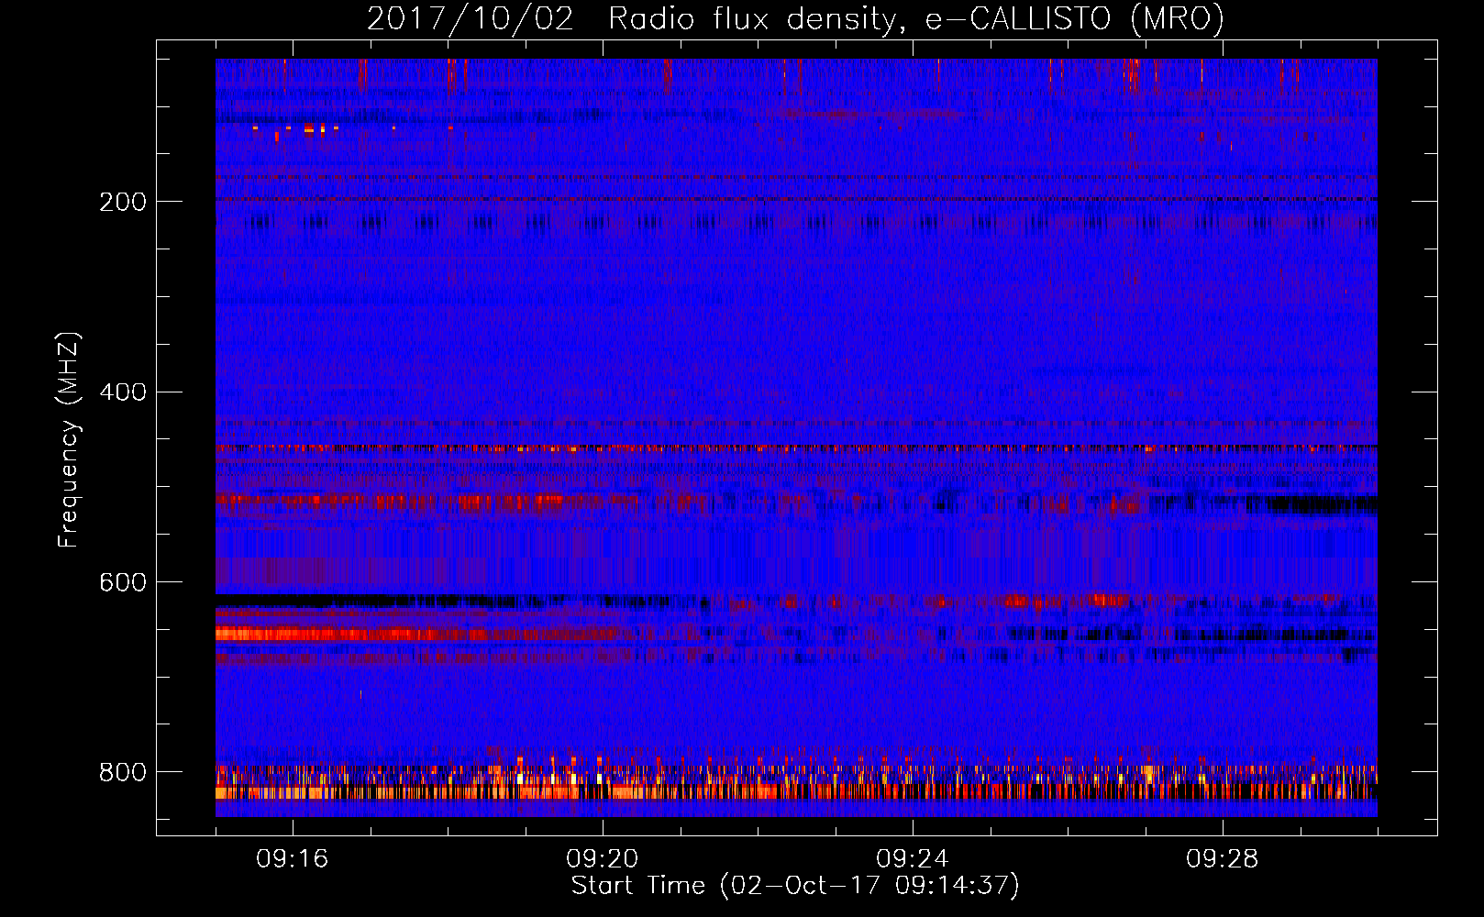The image size is (1484, 917).
Task: Click the "Start Time (02-Oct-17 09:14:37)" label
Action: pos(795,885)
